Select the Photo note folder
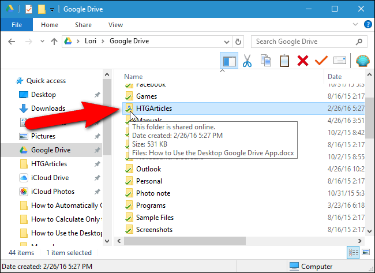This screenshot has height=273, width=375. tap(153, 193)
